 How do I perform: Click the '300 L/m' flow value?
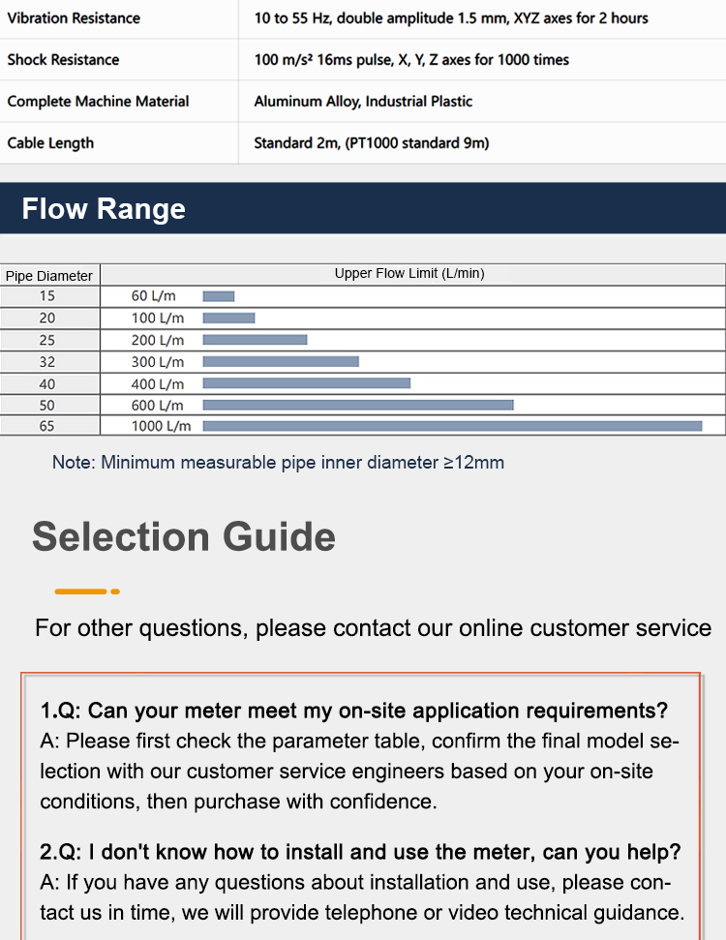[158, 361]
